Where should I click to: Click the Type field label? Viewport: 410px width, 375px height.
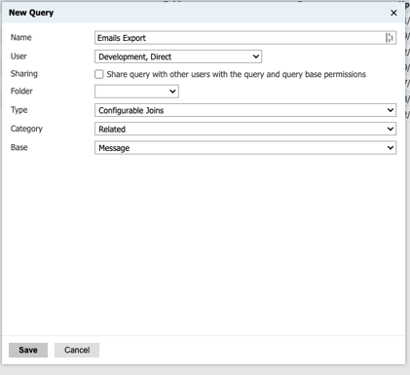19,110
